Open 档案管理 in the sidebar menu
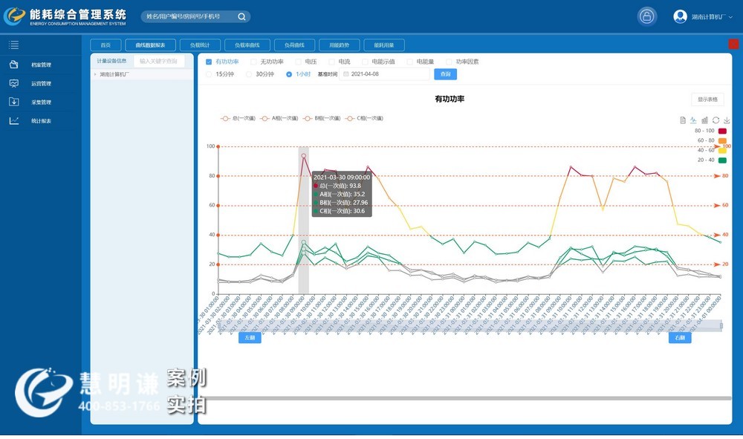This screenshot has height=439, width=743. click(41, 65)
